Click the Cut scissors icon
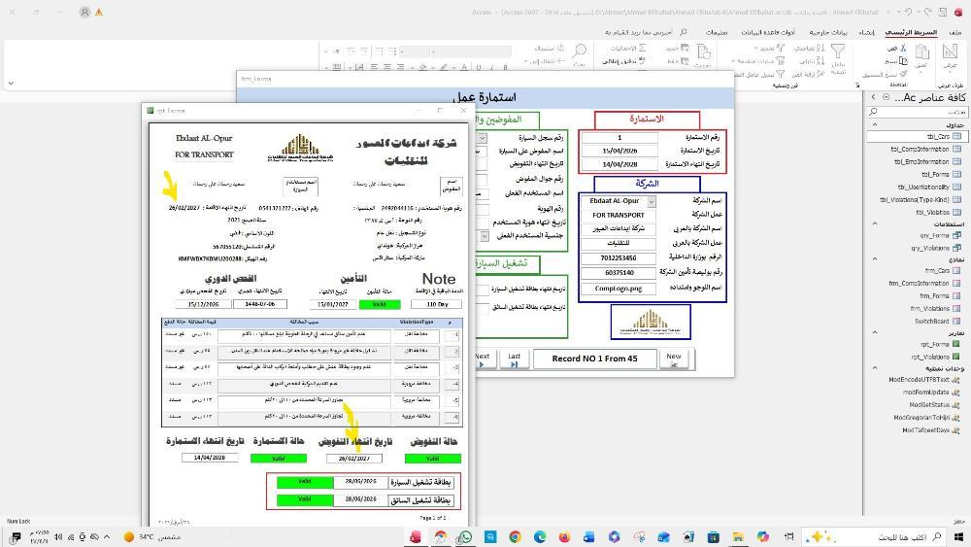Image resolution: width=971 pixels, height=547 pixels. 893,48
